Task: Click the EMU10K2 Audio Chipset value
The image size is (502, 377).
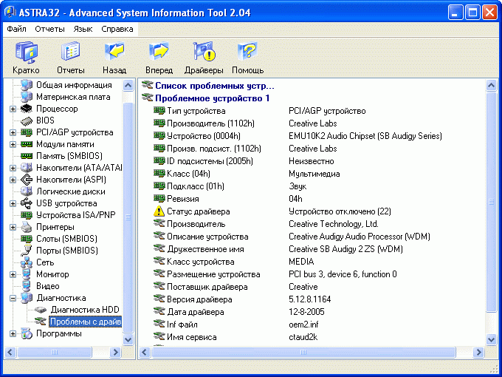Action: pos(365,136)
